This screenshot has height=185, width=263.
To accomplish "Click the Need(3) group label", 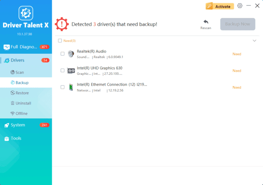I will pyautogui.click(x=69, y=41).
